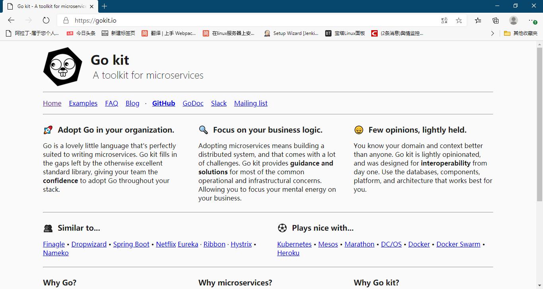Click the browser refresh button
The width and height of the screenshot is (543, 289).
click(46, 20)
